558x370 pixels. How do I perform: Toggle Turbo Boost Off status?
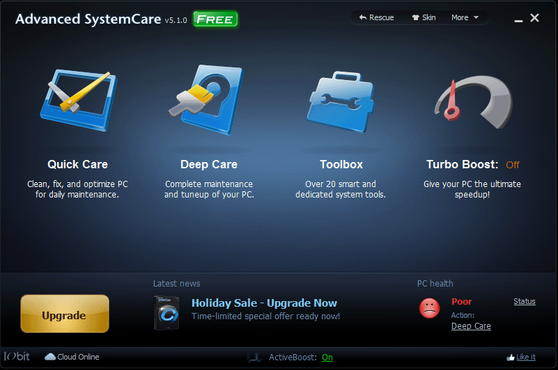(513, 165)
